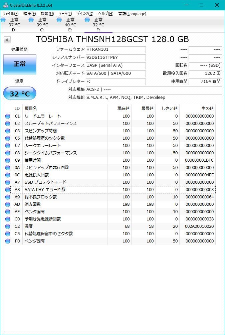Click status orb for C5 代替処理保留中のセクタ数
This screenshot has height=335, width=225.
[8, 234]
